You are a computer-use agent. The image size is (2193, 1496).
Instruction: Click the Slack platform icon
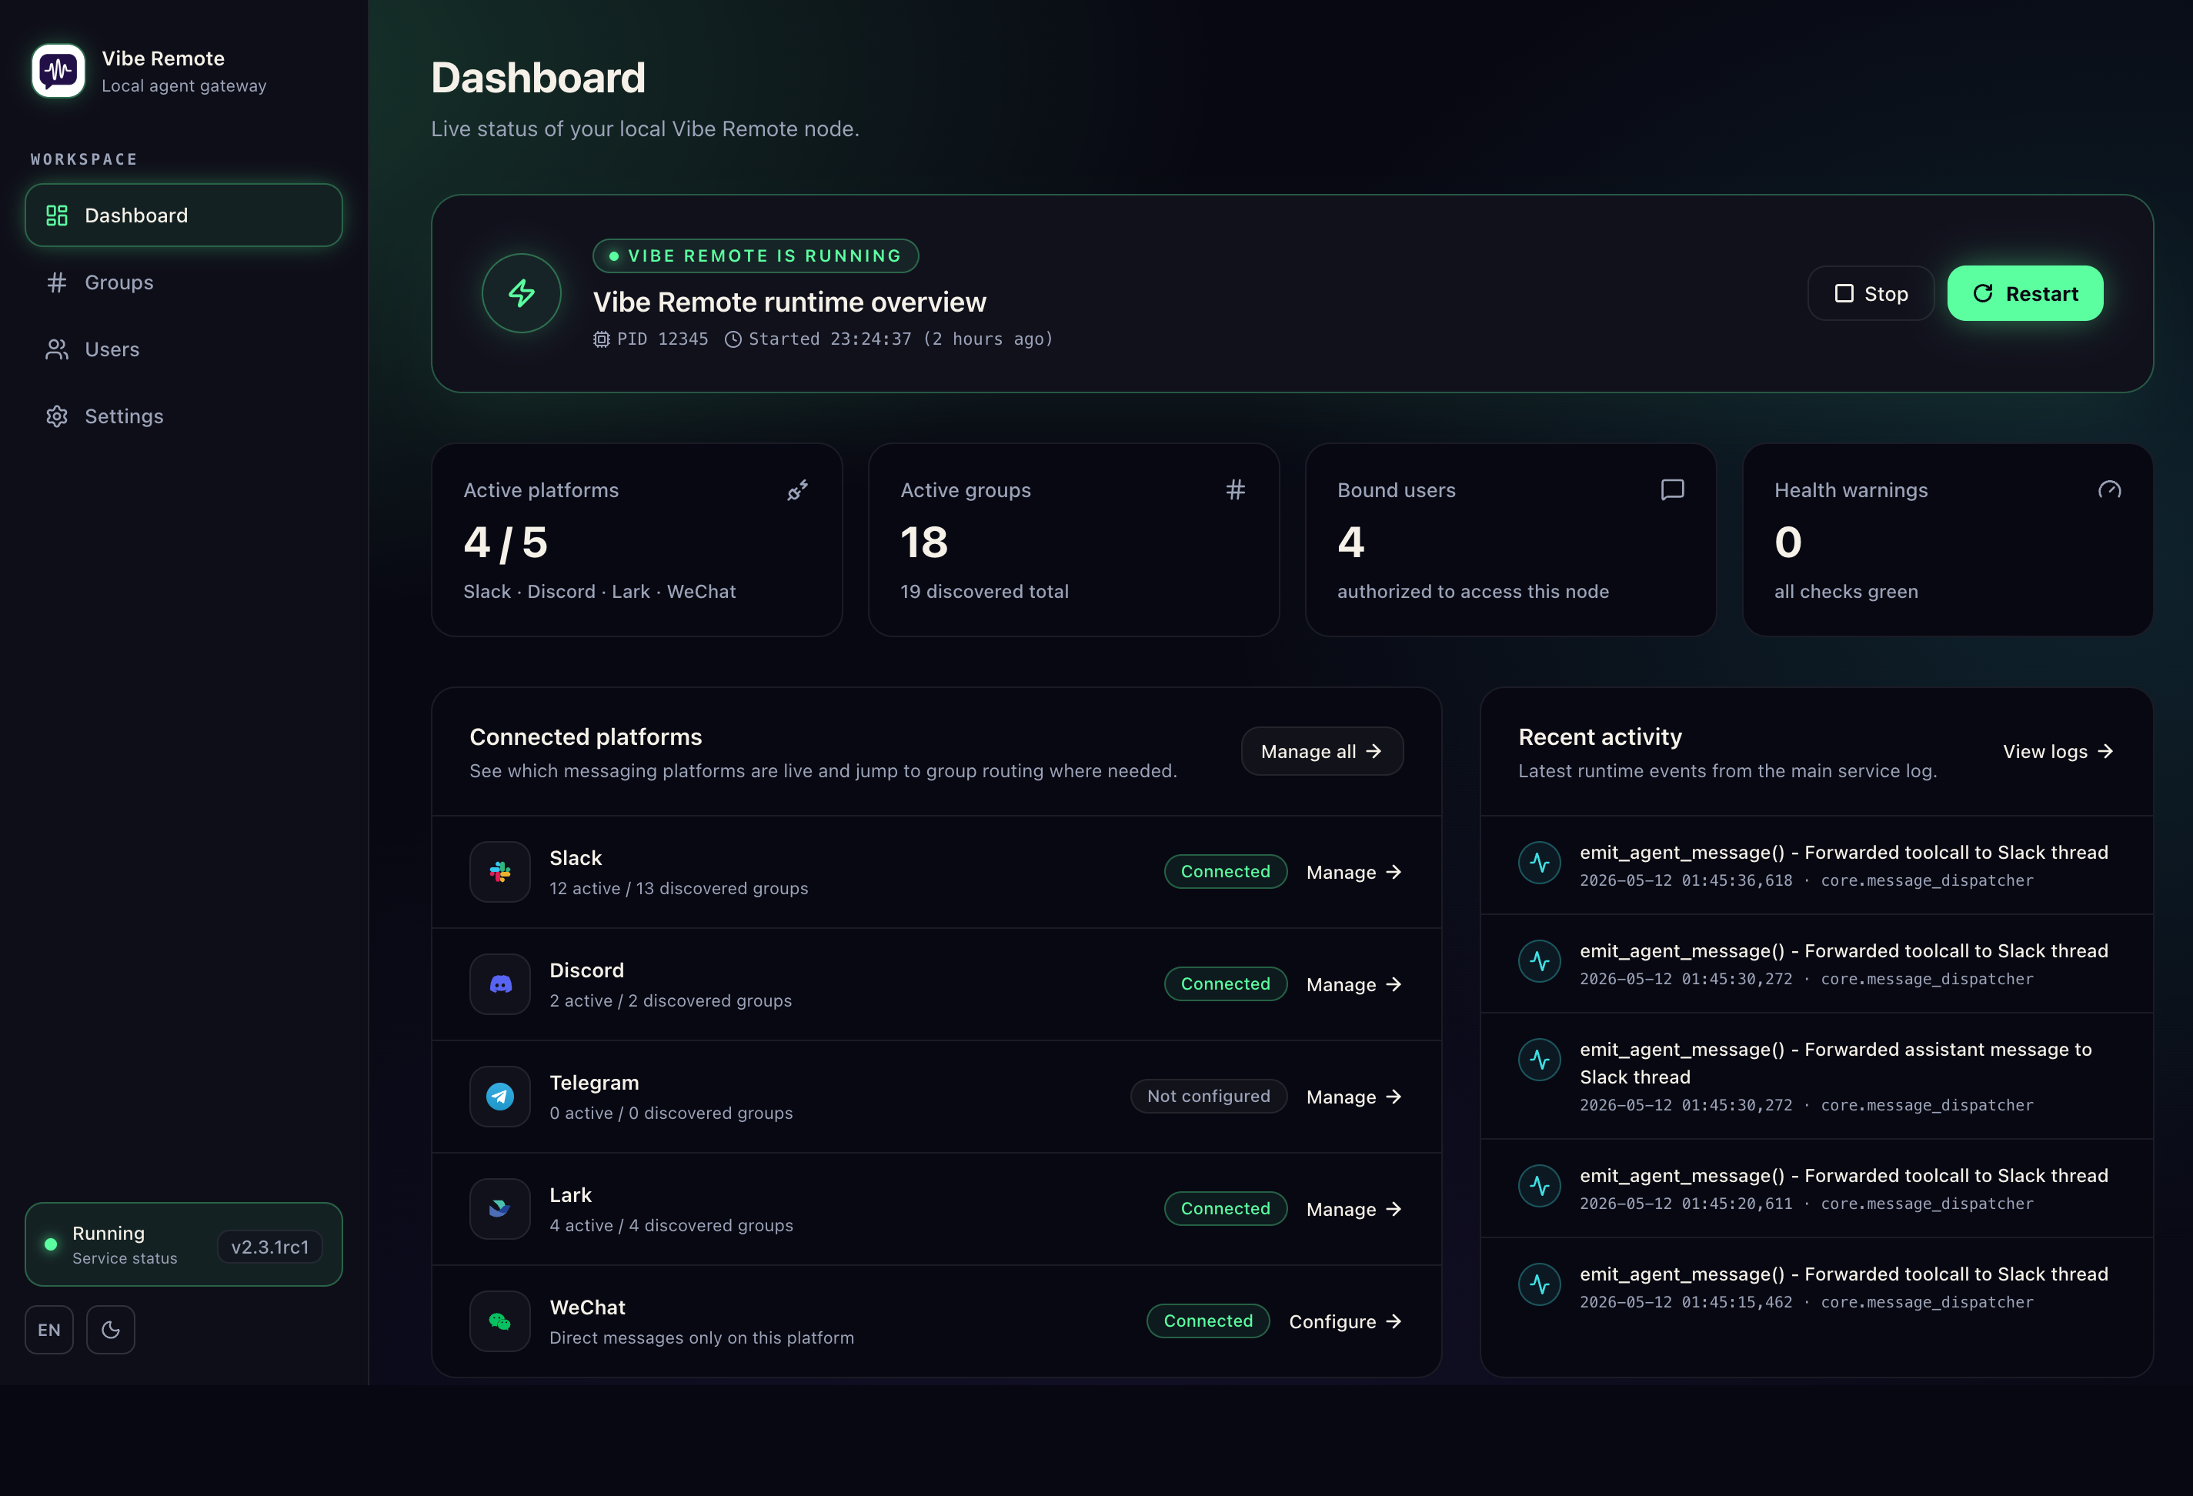[500, 872]
